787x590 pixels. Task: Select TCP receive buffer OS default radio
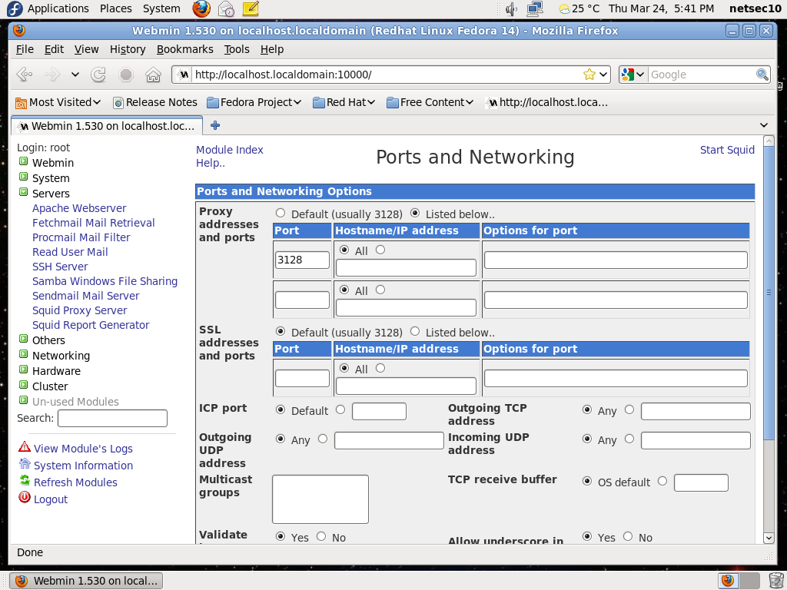pyautogui.click(x=586, y=481)
